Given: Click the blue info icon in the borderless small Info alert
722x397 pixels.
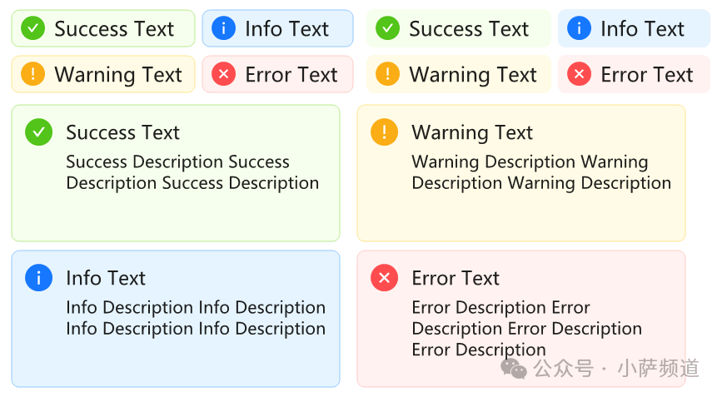Looking at the screenshot, I should pyautogui.click(x=579, y=28).
